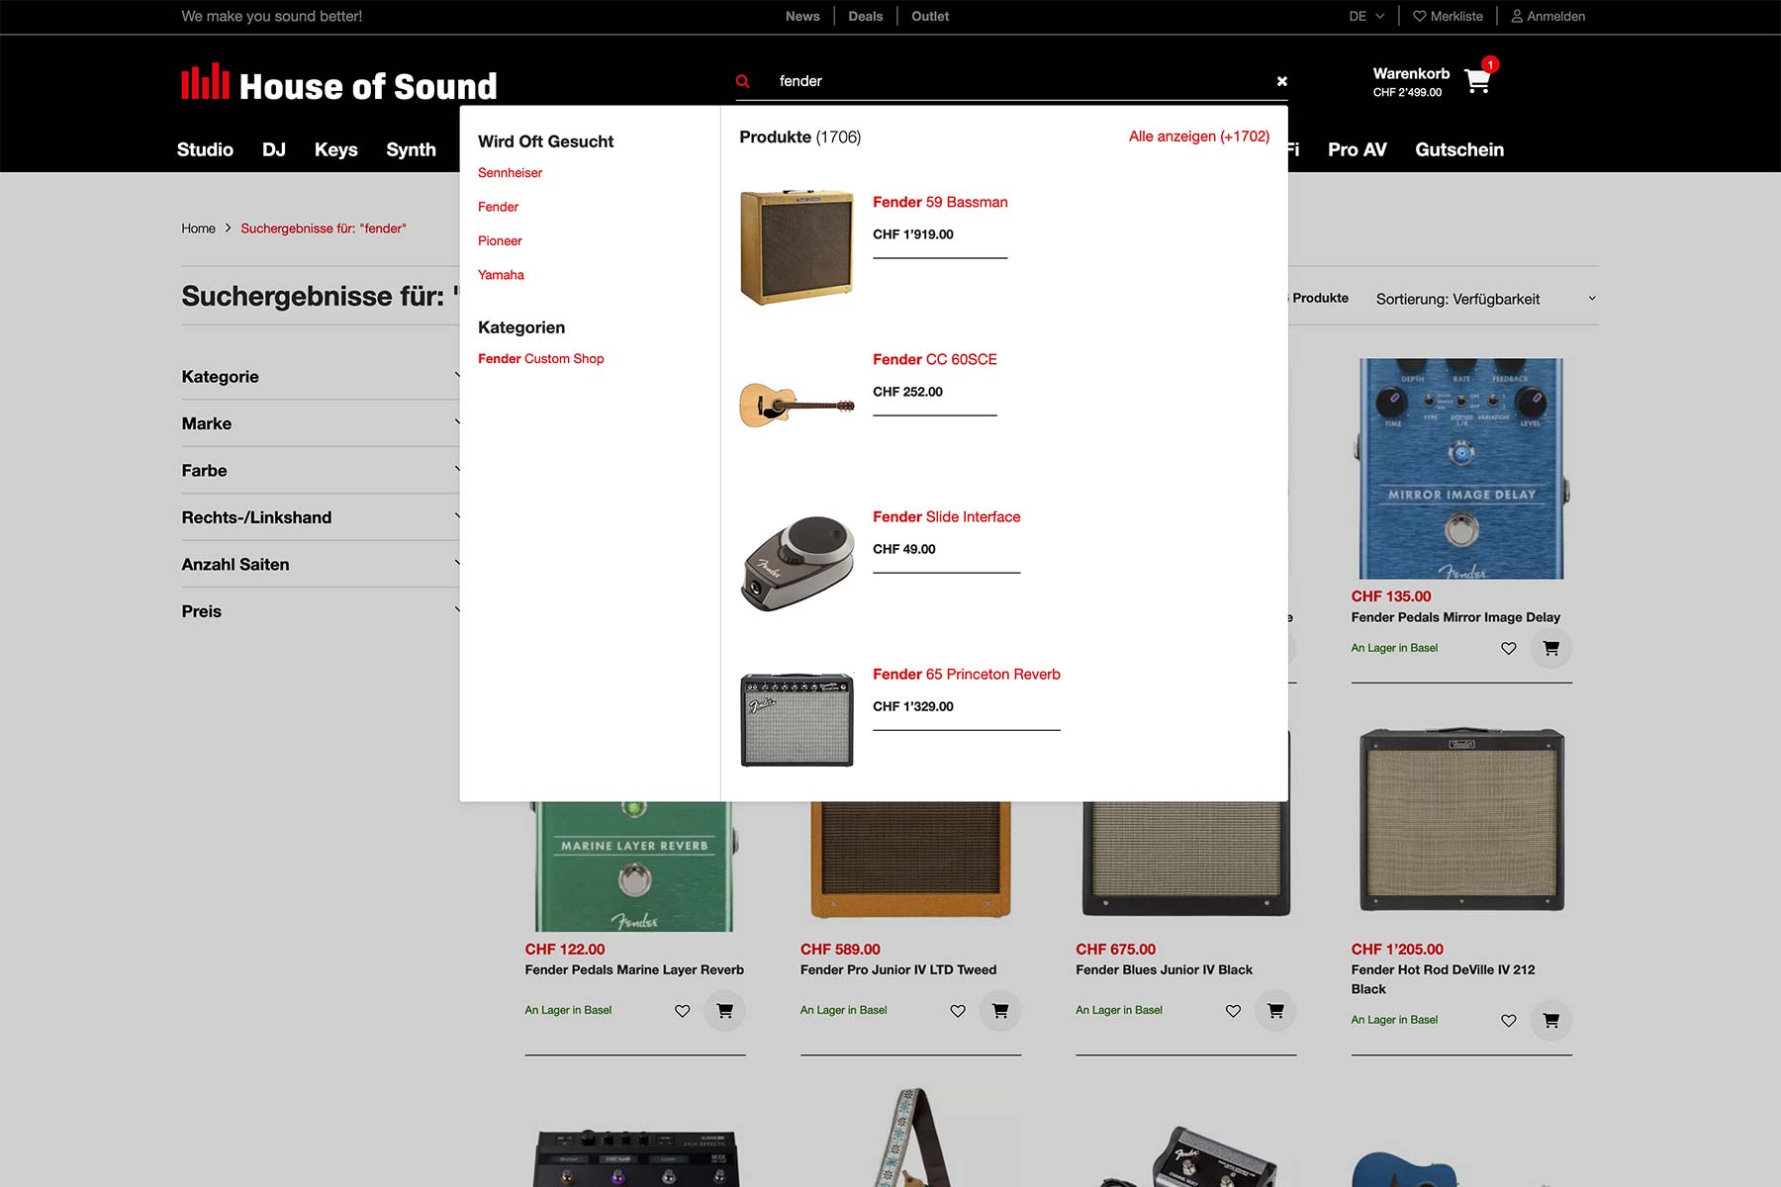
Task: Open the Keys menu
Action: click(x=336, y=149)
